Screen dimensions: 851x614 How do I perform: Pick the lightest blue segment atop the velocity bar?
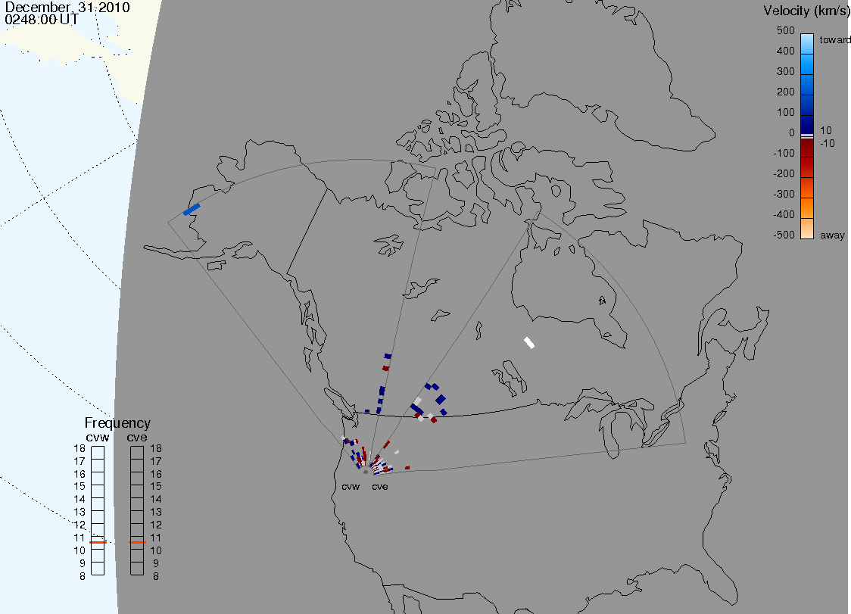(x=807, y=43)
